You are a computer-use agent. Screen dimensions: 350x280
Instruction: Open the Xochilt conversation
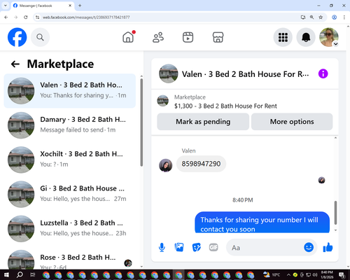(70, 160)
